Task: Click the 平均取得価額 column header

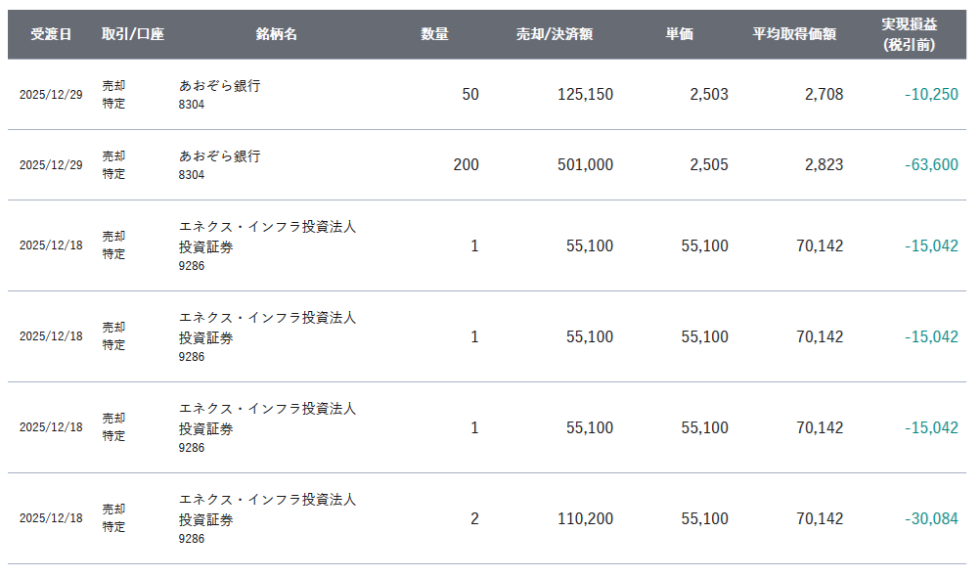Action: pyautogui.click(x=793, y=34)
